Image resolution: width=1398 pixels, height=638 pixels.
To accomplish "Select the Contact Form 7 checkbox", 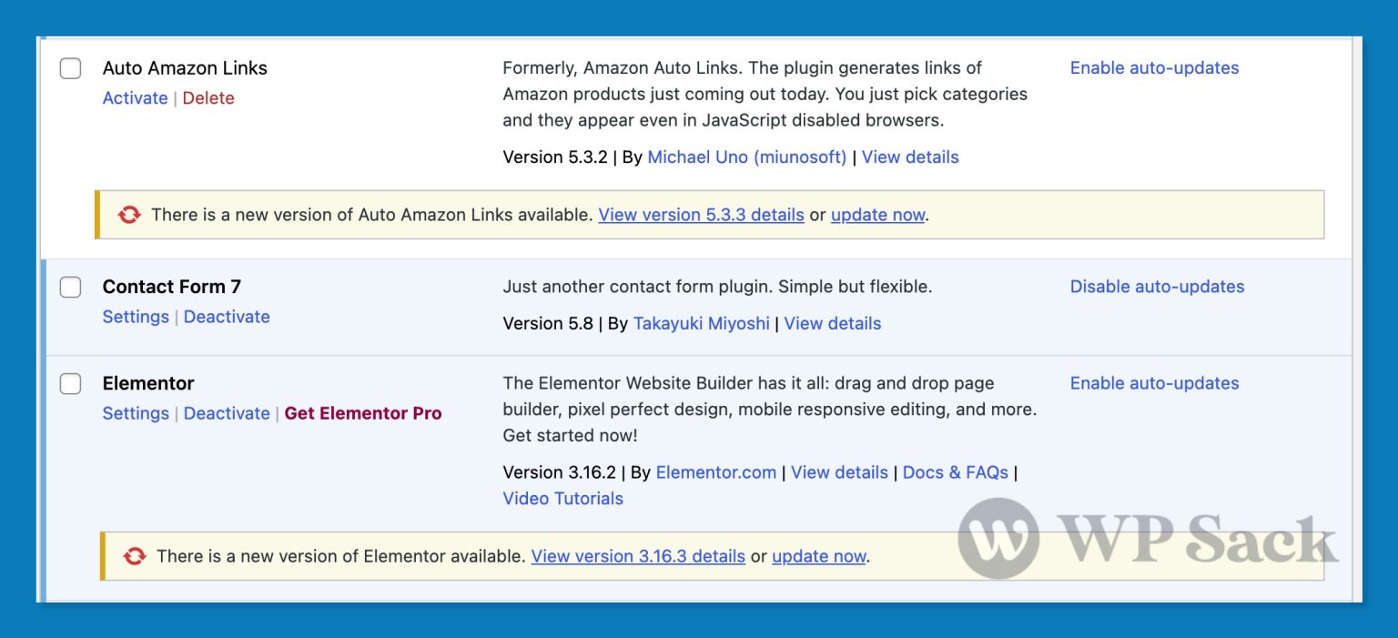I will (x=70, y=287).
